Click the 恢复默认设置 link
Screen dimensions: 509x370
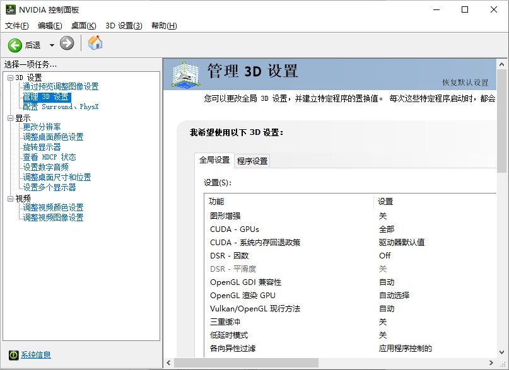click(x=465, y=83)
